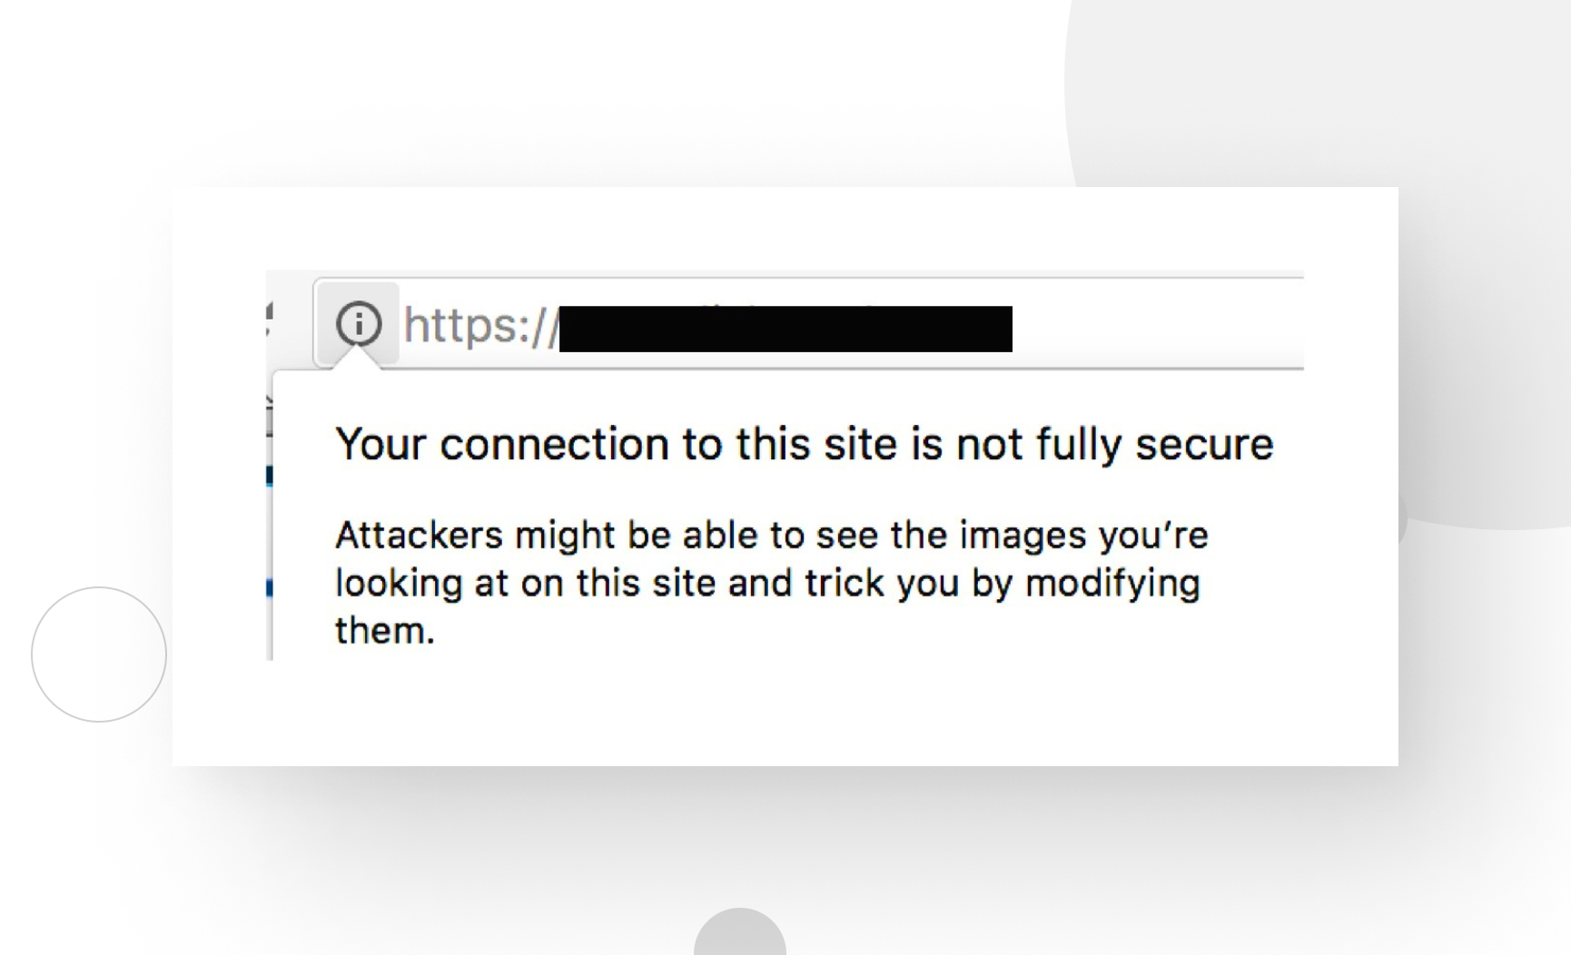Select the blacked-out domain in address bar
Viewport: 1571px width, 955px height.
(785, 329)
